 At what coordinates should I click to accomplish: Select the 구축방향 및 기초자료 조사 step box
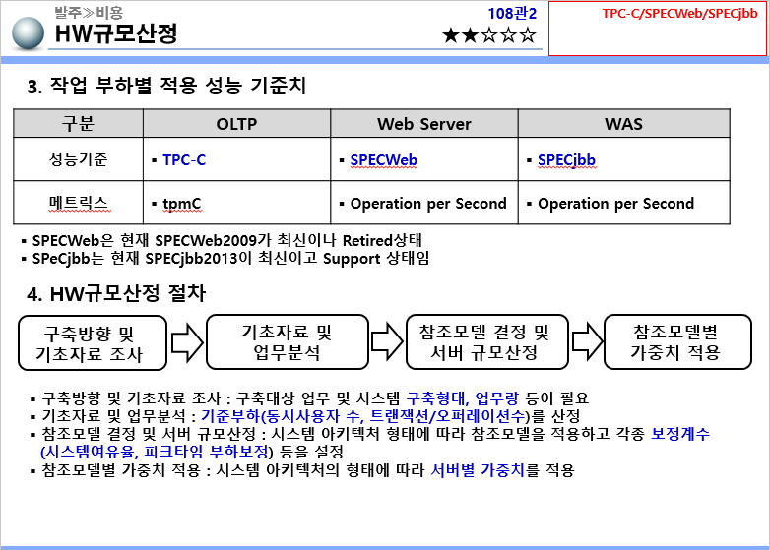[x=93, y=343]
